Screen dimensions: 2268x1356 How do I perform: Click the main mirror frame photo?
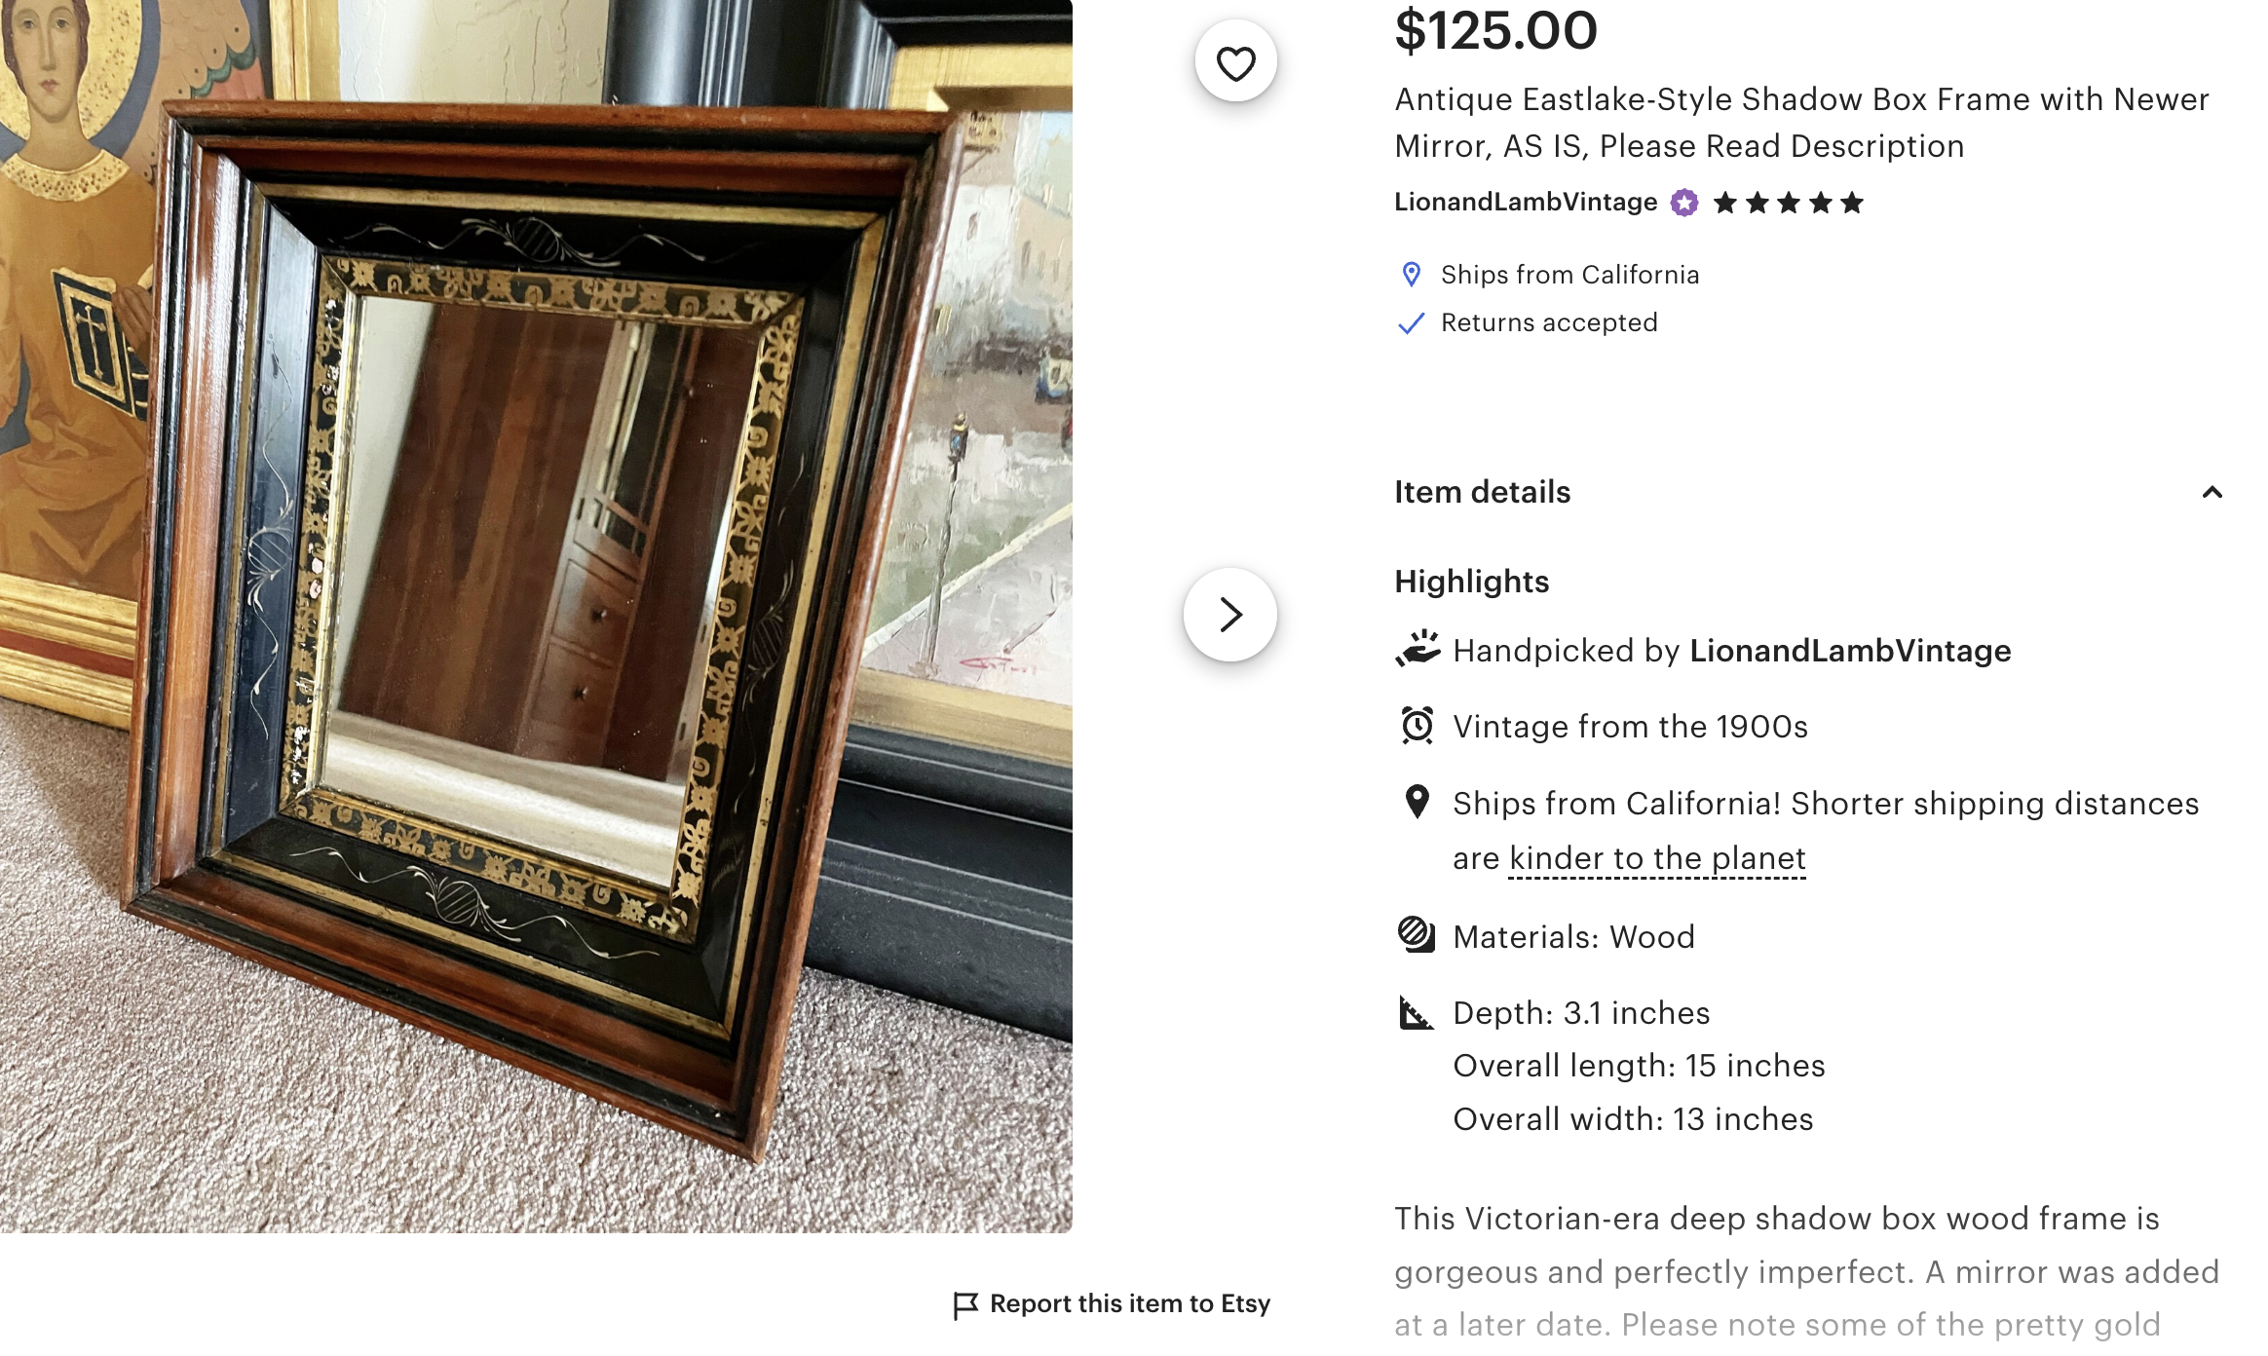(x=536, y=616)
